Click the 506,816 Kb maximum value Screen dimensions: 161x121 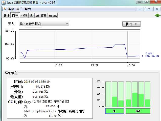(x=40, y=97)
